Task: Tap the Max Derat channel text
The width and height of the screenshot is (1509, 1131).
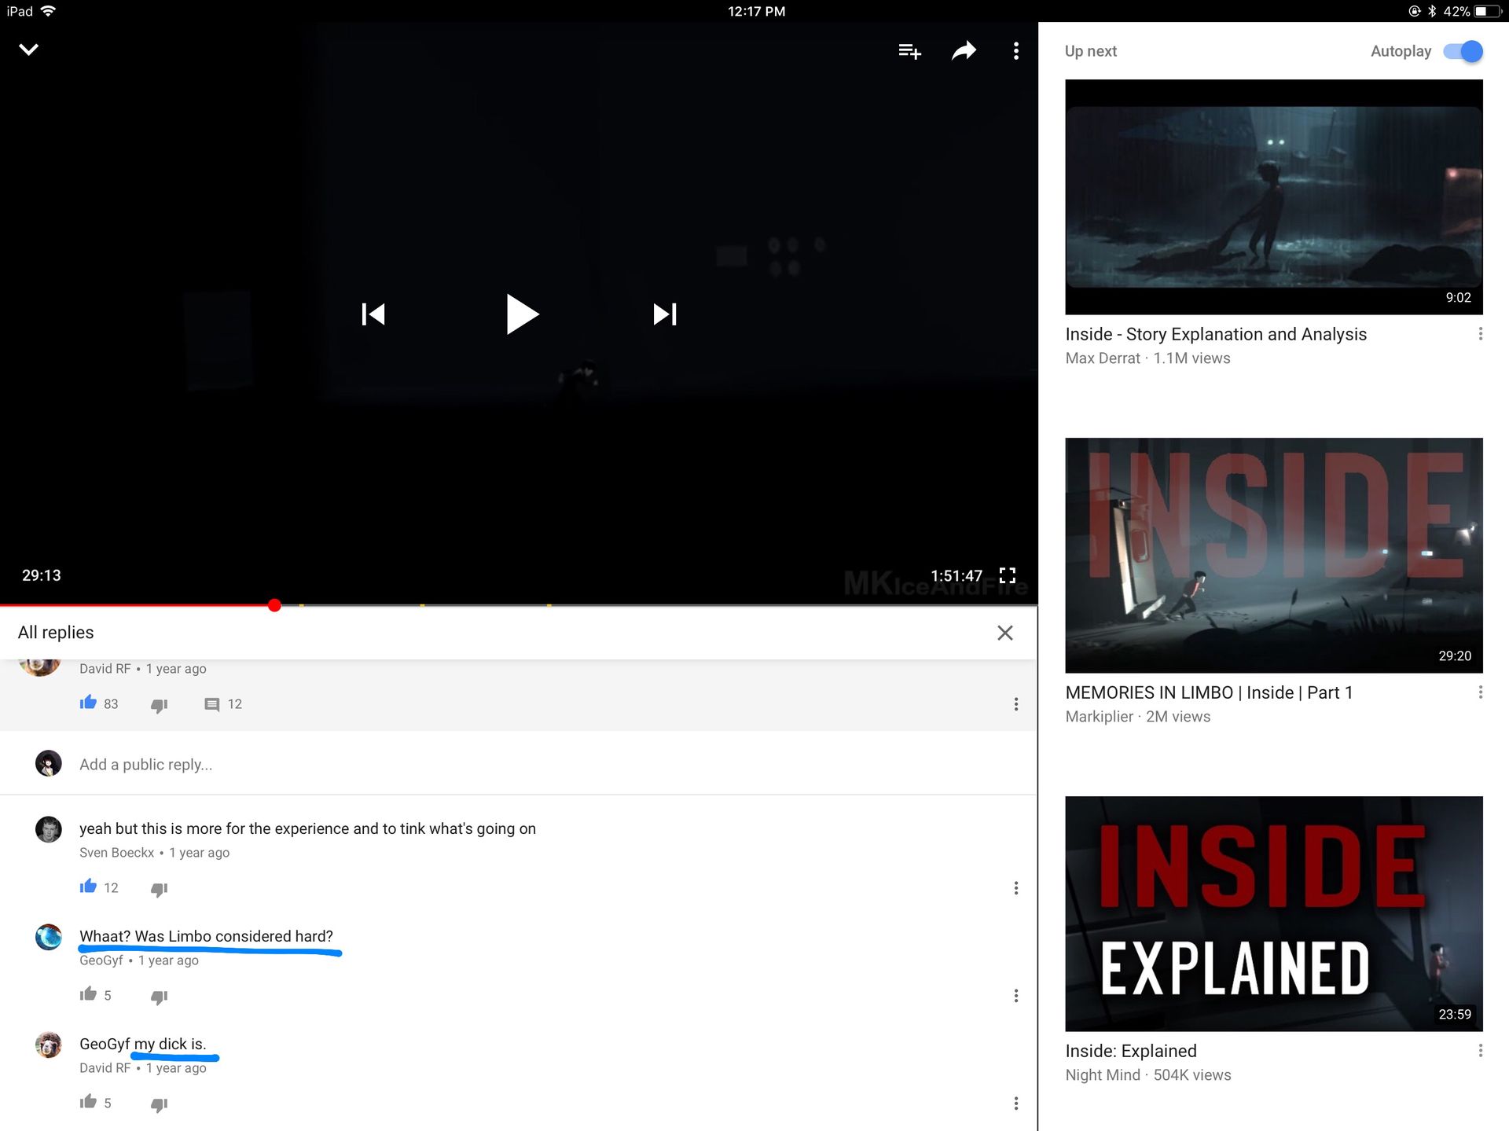Action: (x=1103, y=358)
